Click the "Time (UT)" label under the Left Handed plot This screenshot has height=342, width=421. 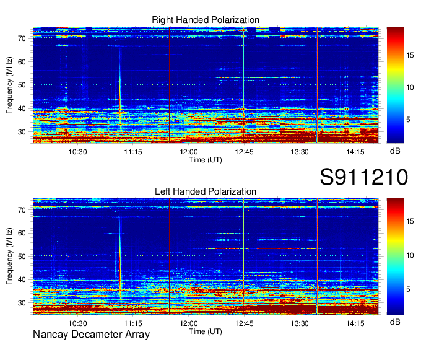[206, 331]
